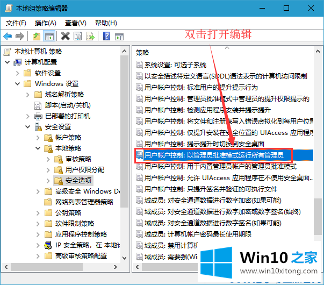Select 高级审核策略配置 in the tree
Image resolution: width=324 pixels, height=285 pixels.
coord(81,255)
